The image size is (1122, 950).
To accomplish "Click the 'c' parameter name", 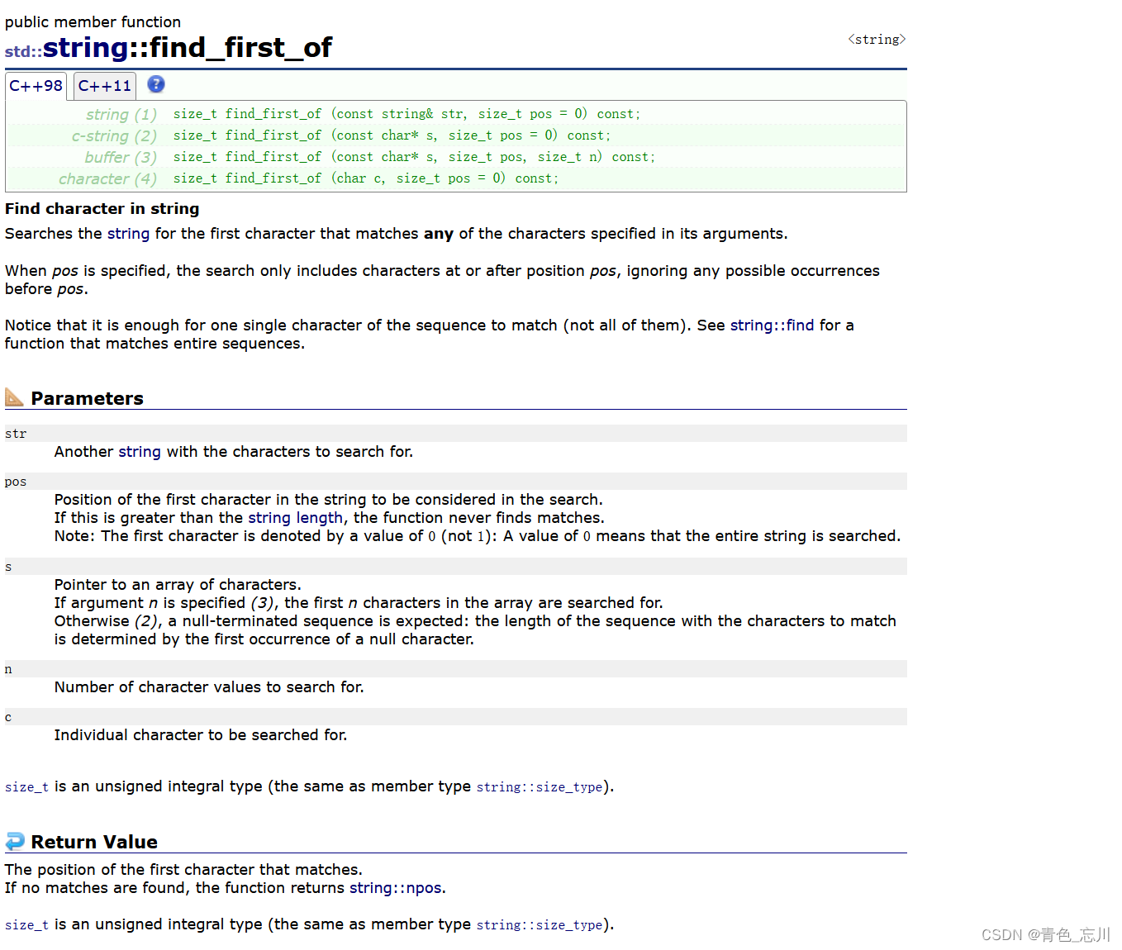I will coord(8,717).
